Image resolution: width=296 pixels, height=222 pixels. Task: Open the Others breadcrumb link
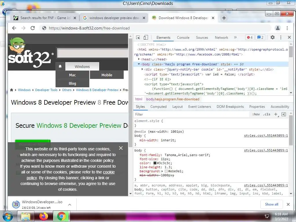click(67, 90)
